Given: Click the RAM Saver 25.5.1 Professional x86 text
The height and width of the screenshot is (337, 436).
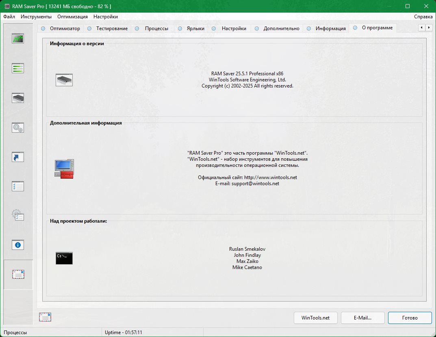Looking at the screenshot, I should [247, 74].
